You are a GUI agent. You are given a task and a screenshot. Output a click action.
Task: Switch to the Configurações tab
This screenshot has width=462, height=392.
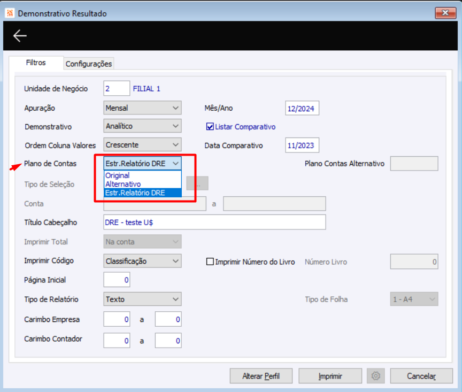click(89, 64)
